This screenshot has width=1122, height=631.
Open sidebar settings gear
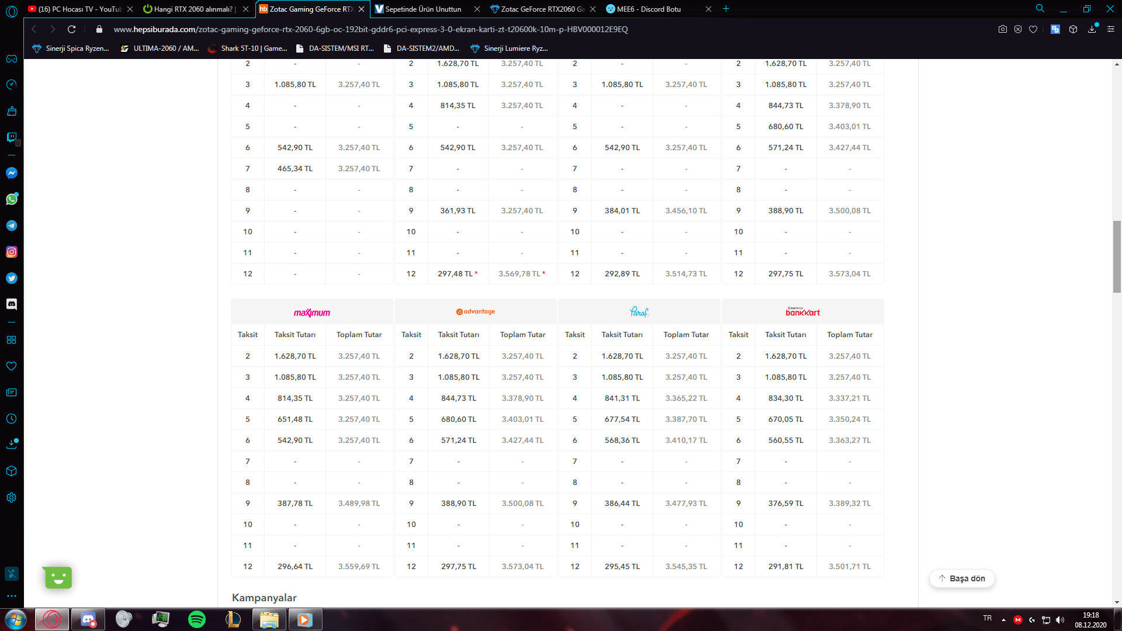pos(12,498)
